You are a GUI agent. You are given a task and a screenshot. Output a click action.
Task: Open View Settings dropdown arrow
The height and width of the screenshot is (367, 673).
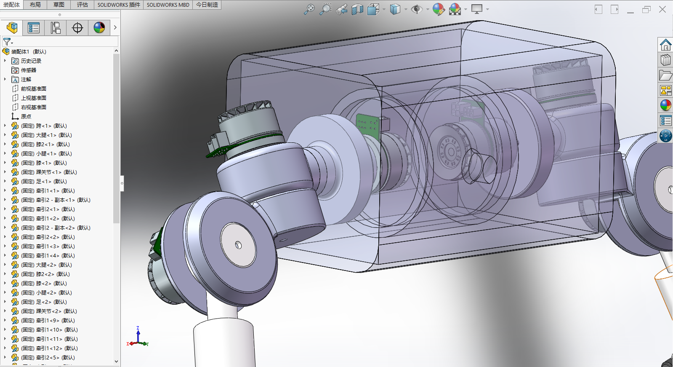click(488, 9)
